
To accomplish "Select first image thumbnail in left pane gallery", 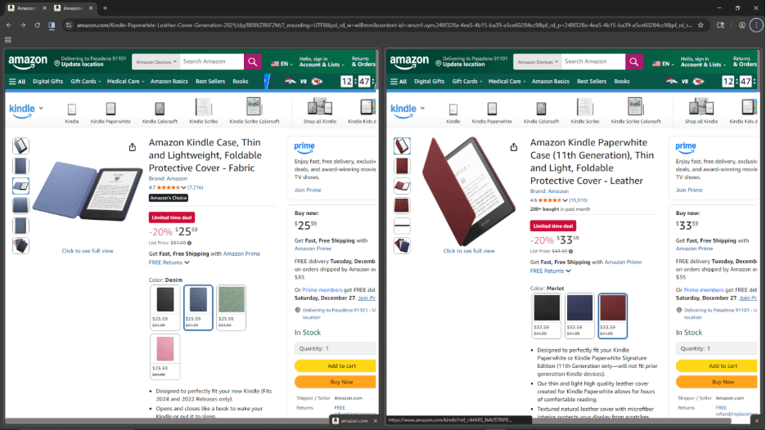I will pyautogui.click(x=20, y=146).
